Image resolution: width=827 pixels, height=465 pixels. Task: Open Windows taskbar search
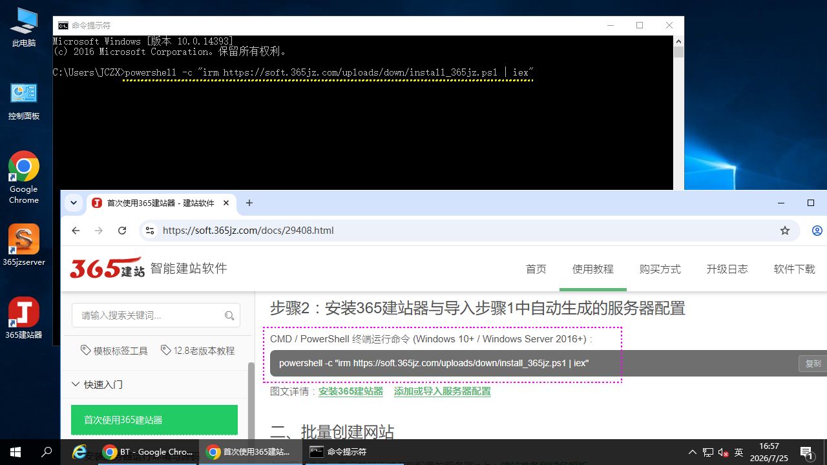(x=47, y=452)
